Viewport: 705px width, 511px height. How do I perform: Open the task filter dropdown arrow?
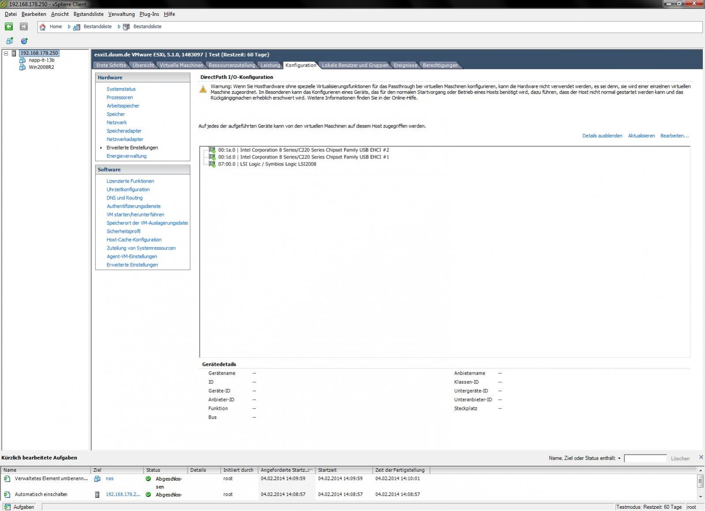619,459
